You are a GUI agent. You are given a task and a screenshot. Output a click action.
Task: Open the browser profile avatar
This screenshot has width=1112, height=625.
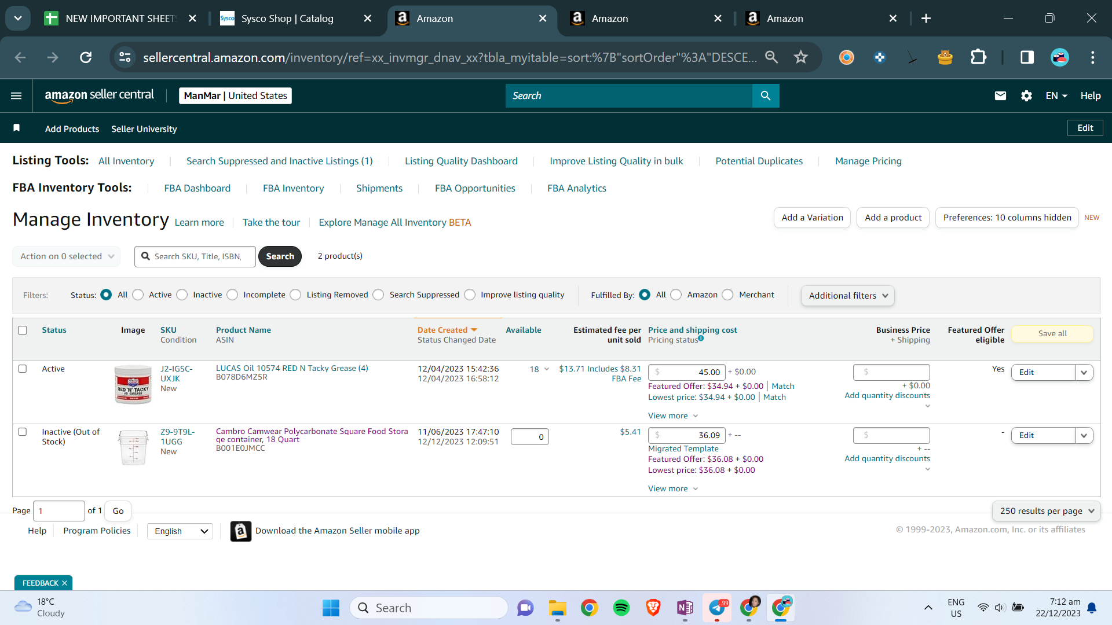[x=1060, y=57]
